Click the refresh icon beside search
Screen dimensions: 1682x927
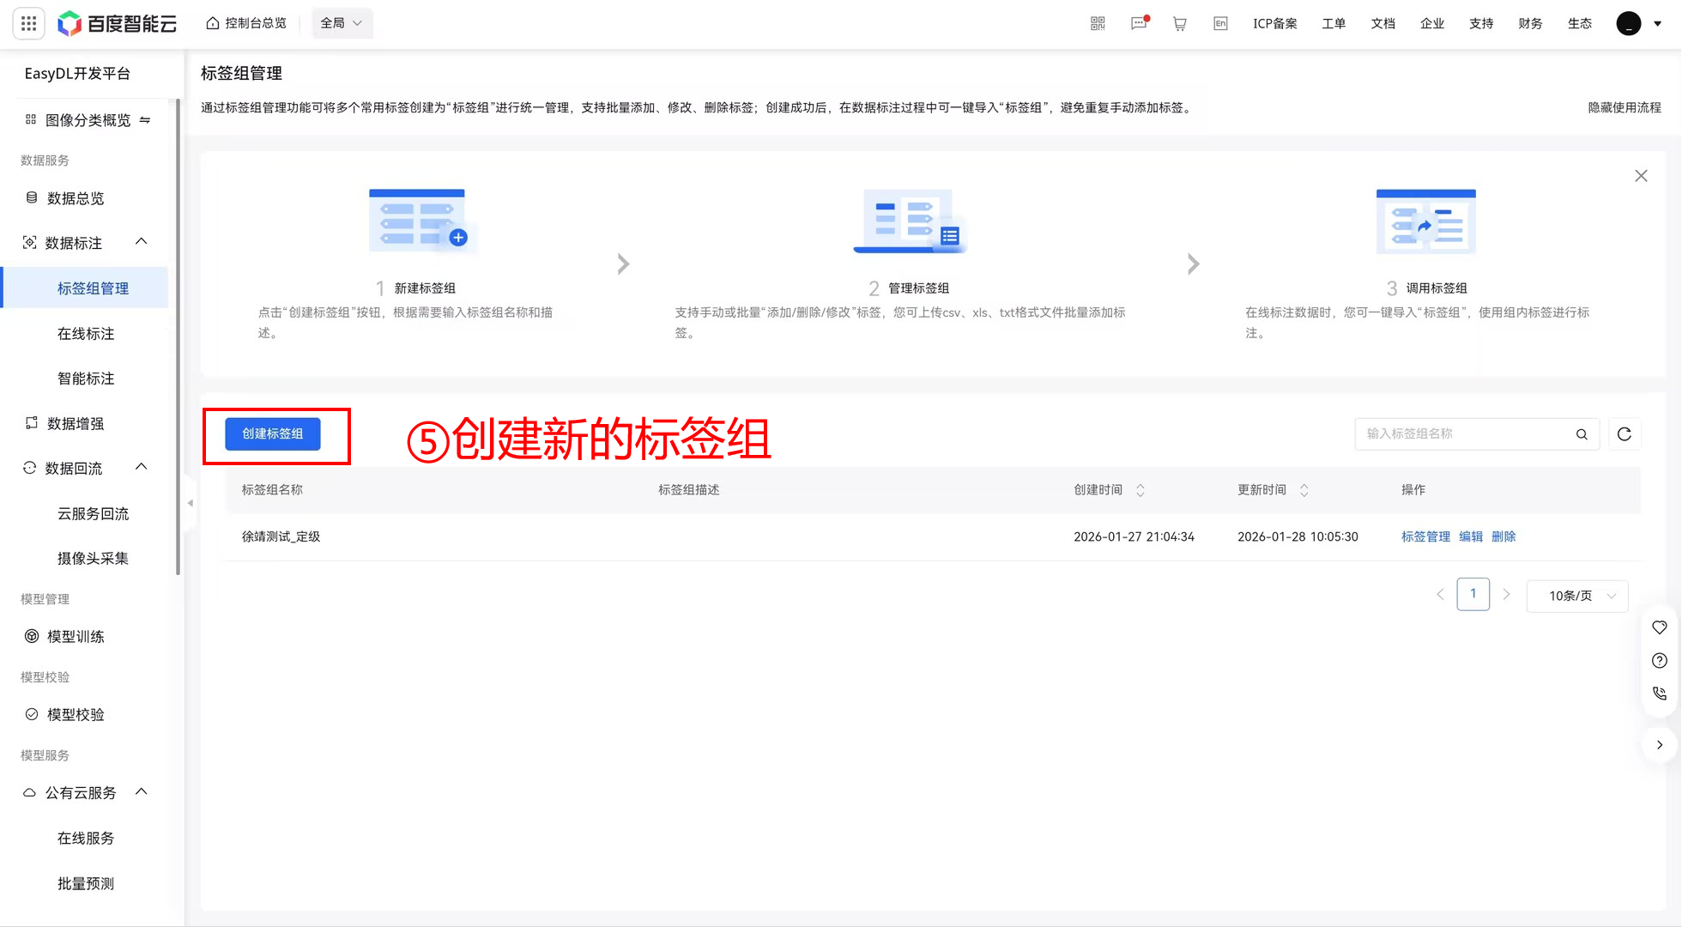click(1624, 434)
